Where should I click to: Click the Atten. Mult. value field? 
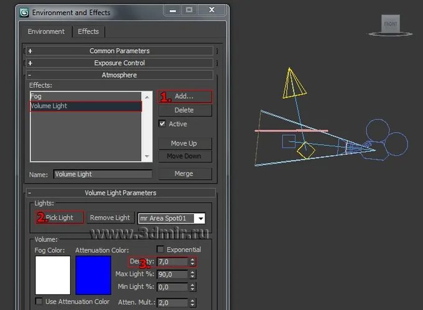click(x=172, y=303)
